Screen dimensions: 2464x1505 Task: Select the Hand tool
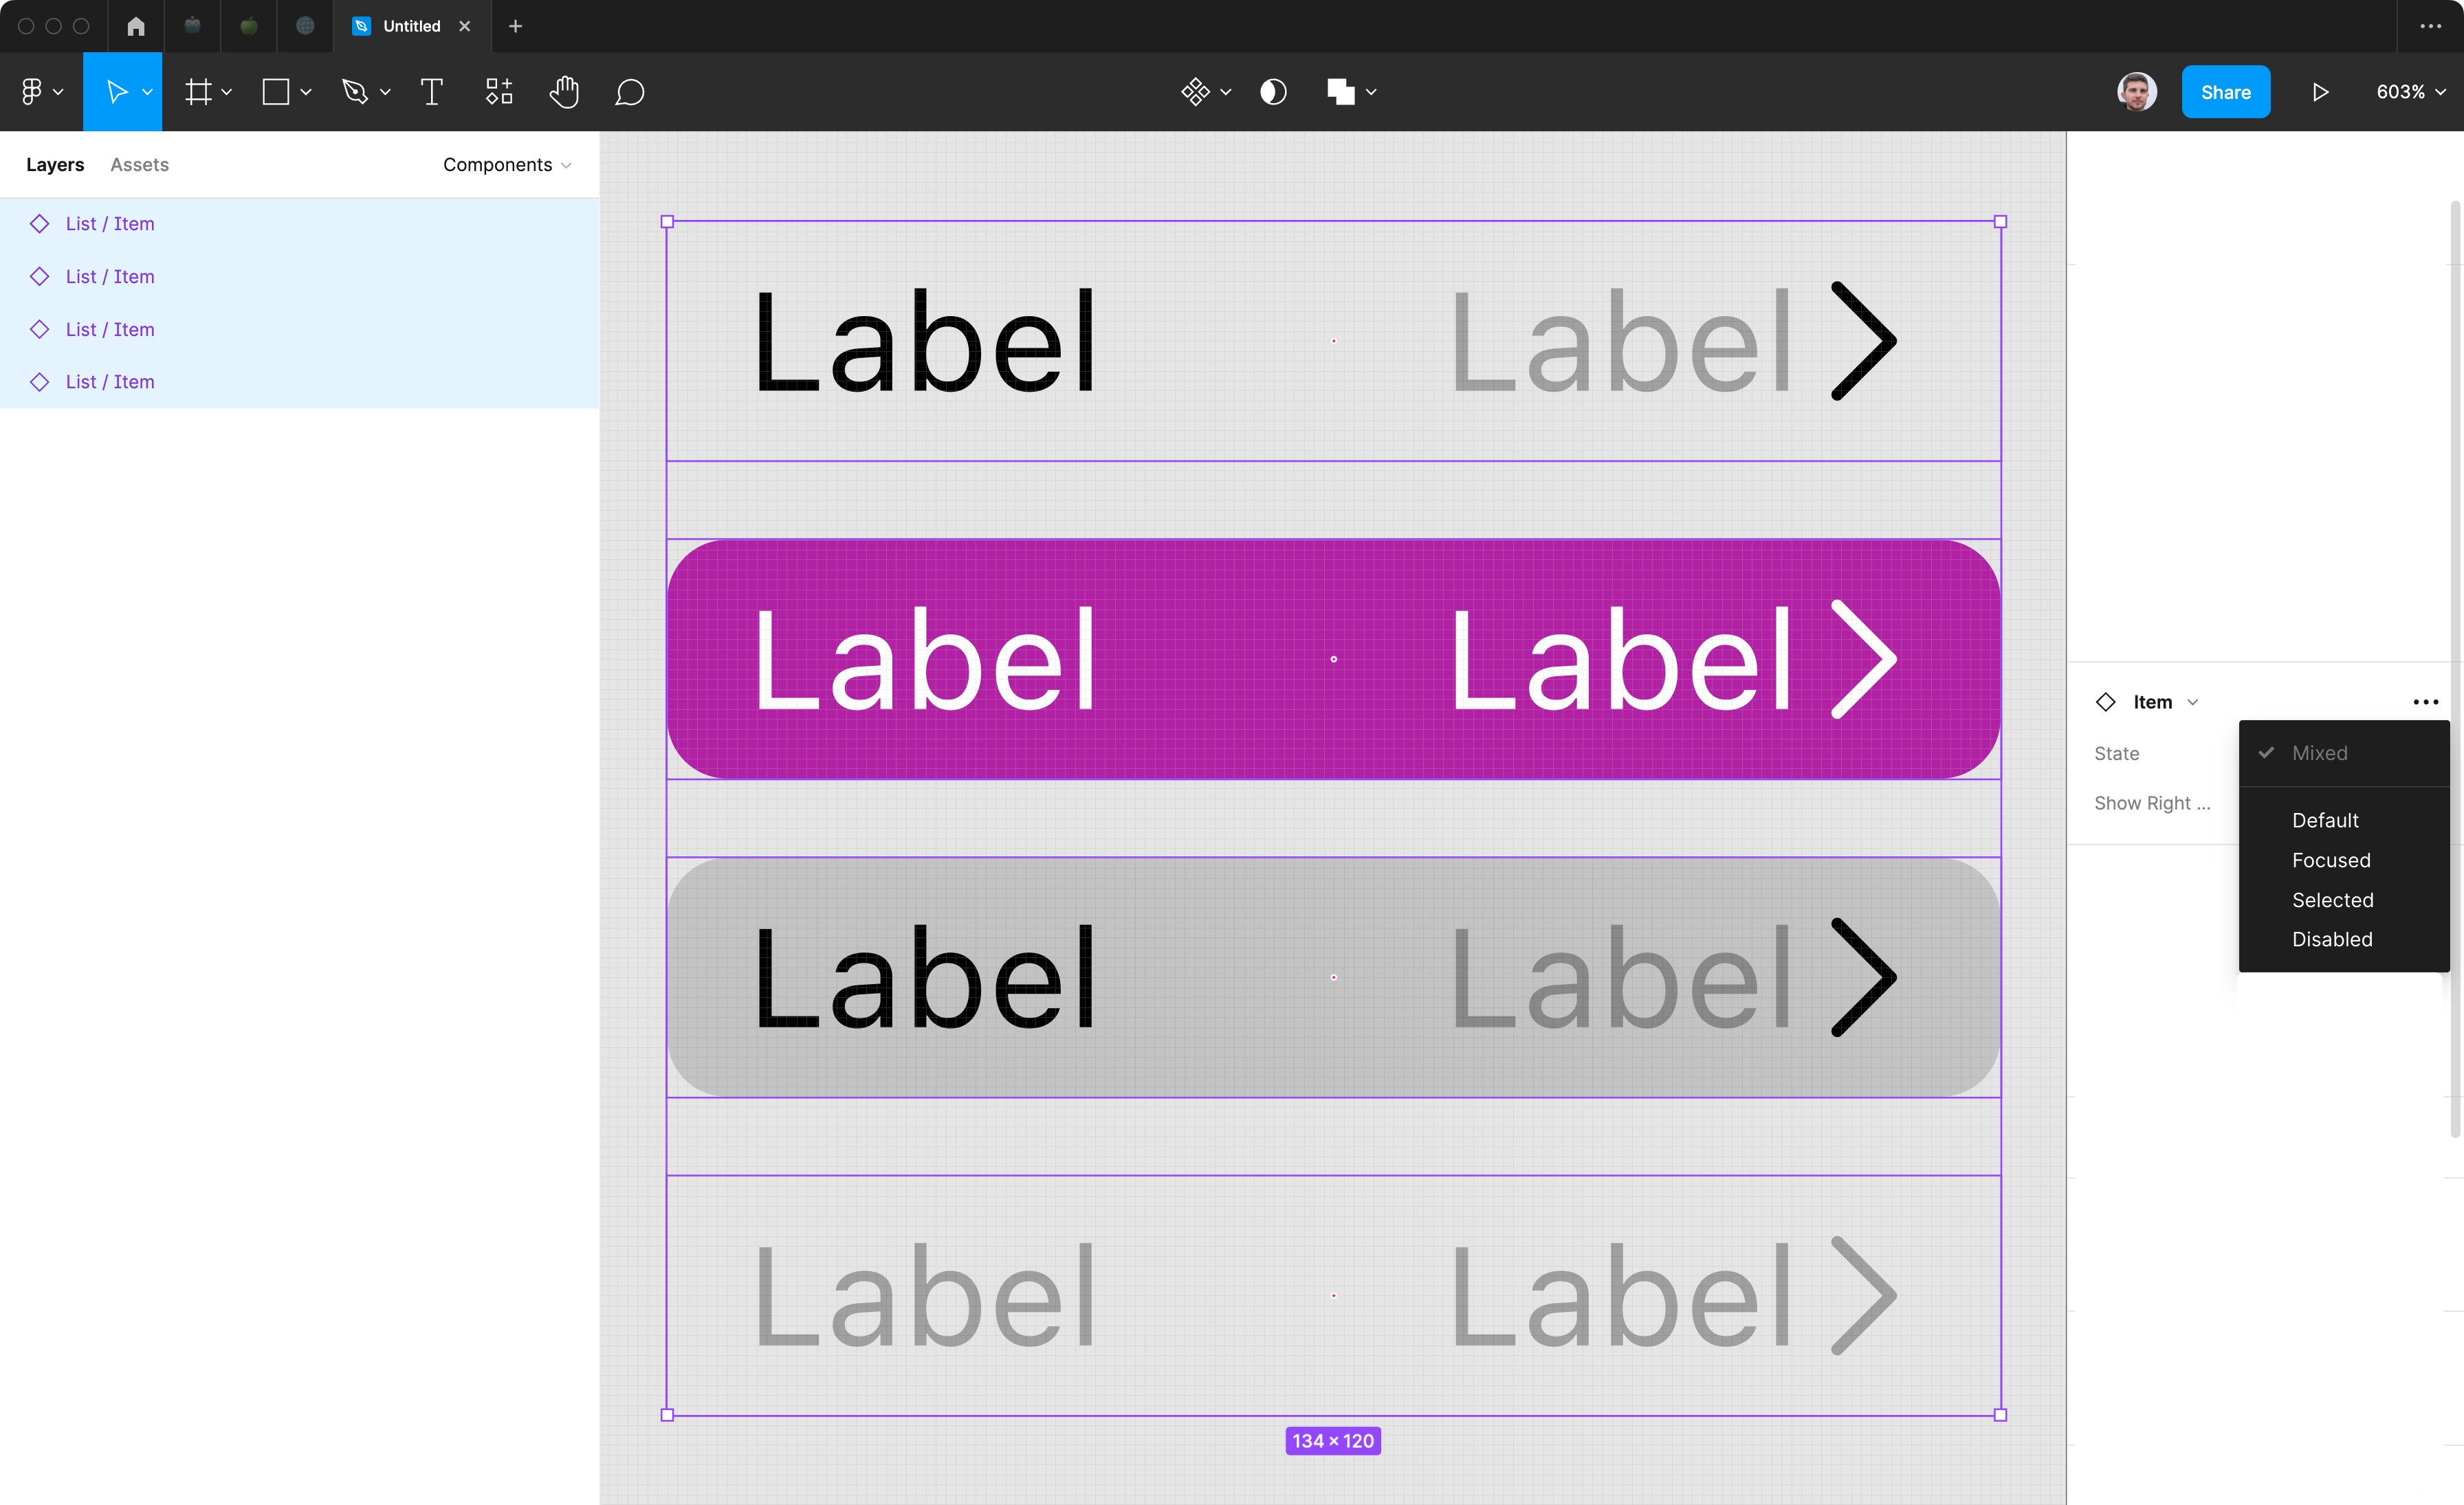pos(564,92)
